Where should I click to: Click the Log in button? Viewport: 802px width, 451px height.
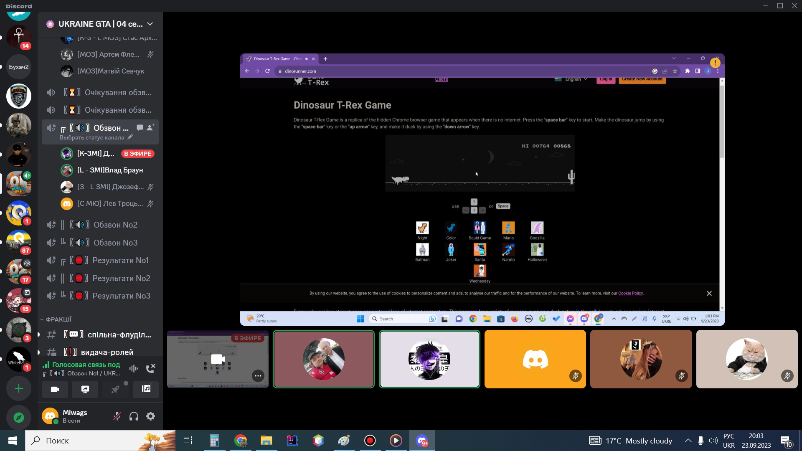pyautogui.click(x=606, y=79)
